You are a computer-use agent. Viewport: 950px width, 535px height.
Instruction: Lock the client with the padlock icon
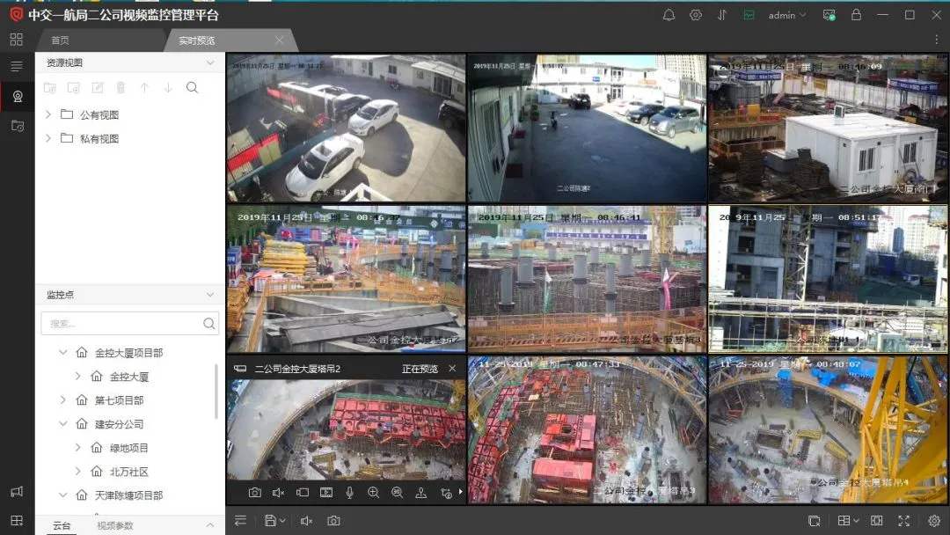click(x=856, y=15)
